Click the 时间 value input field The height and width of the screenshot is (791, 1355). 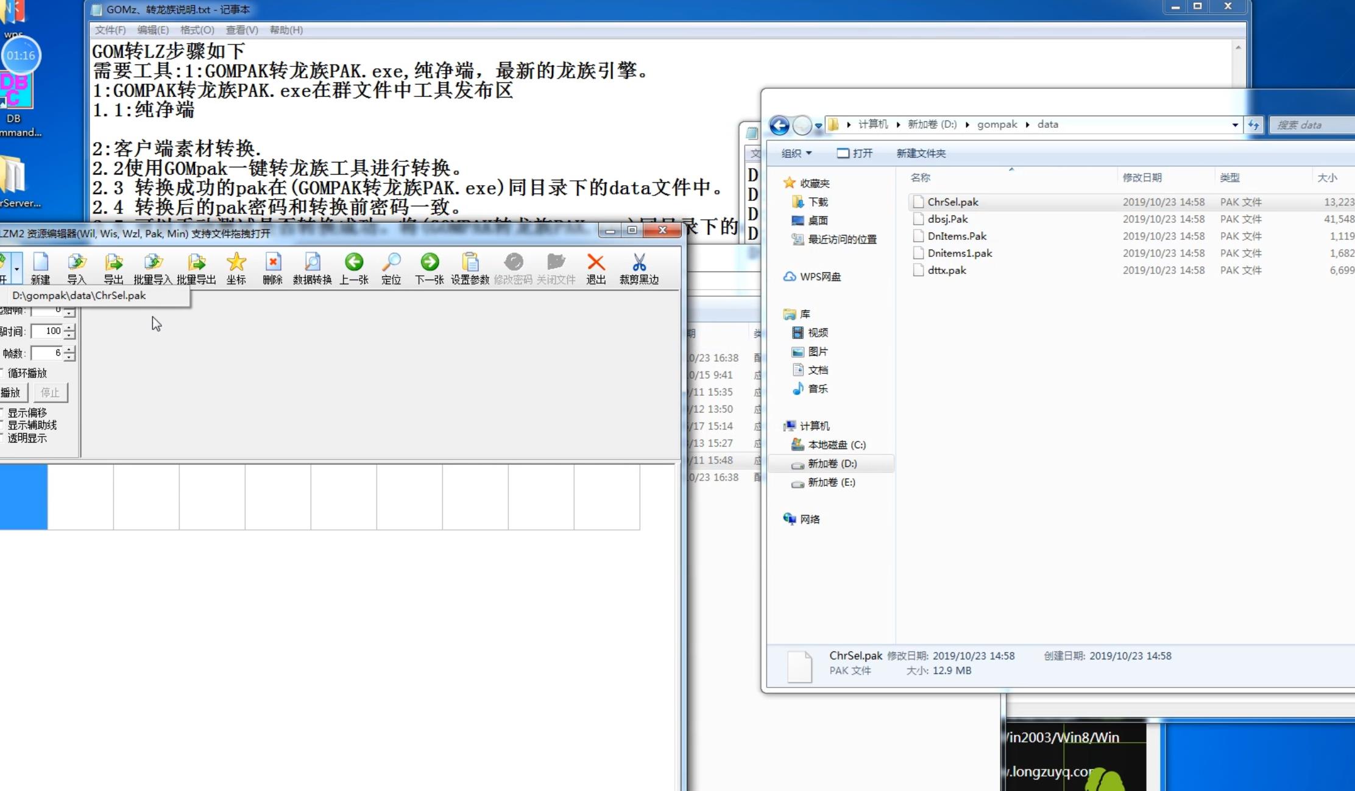[x=48, y=331]
